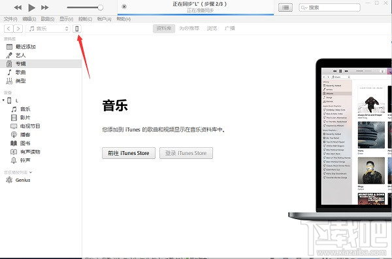Screen dimensions: 392x259
Task: Switch to the 广播 tab
Action: (x=230, y=29)
